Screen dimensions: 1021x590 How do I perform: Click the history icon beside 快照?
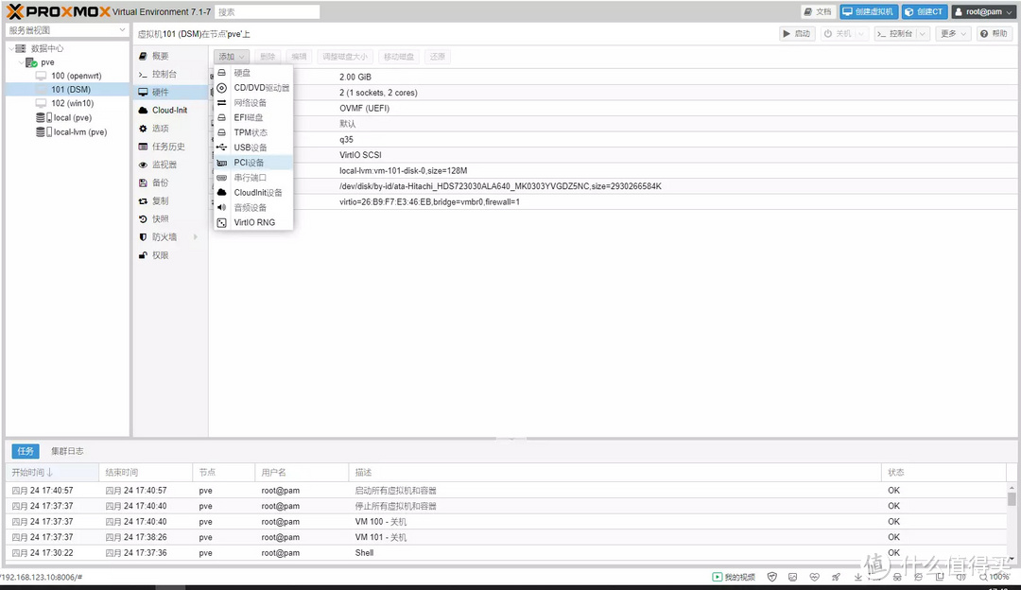[143, 218]
